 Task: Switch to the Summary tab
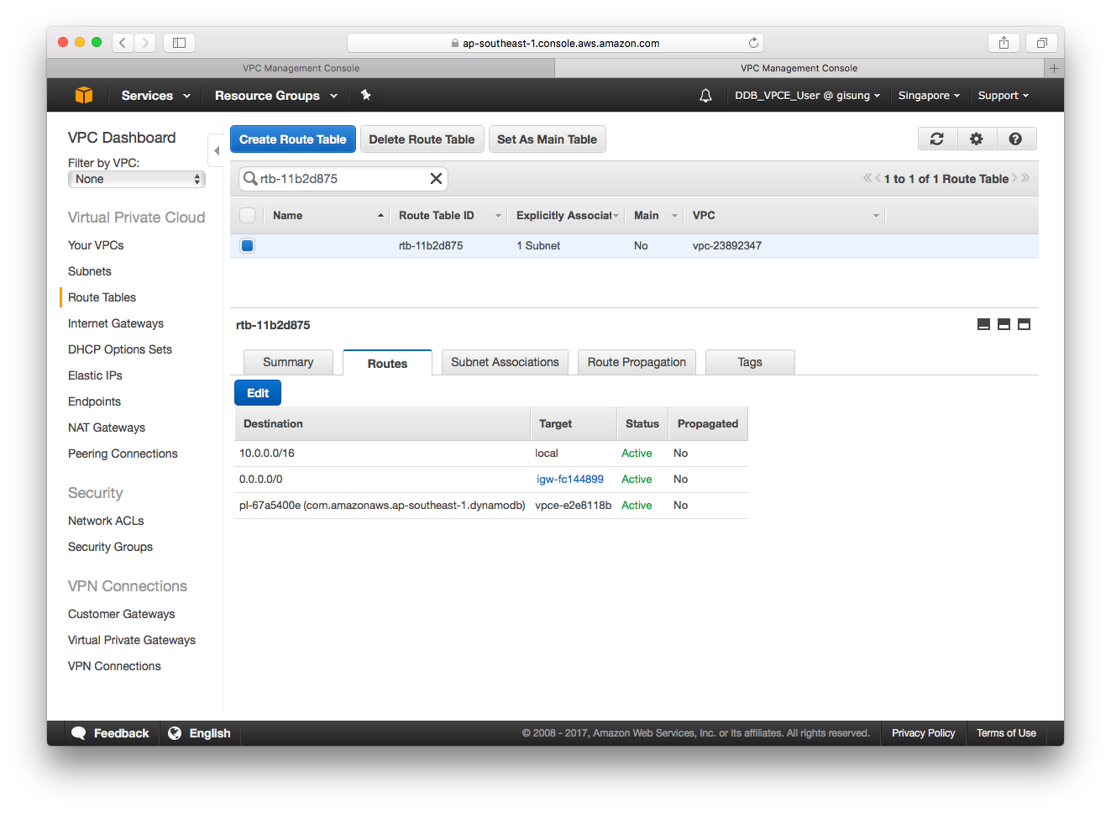coord(288,362)
